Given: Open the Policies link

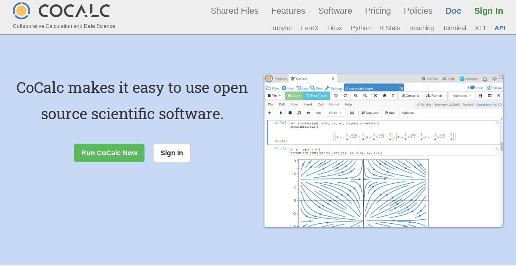Looking at the screenshot, I should point(418,11).
